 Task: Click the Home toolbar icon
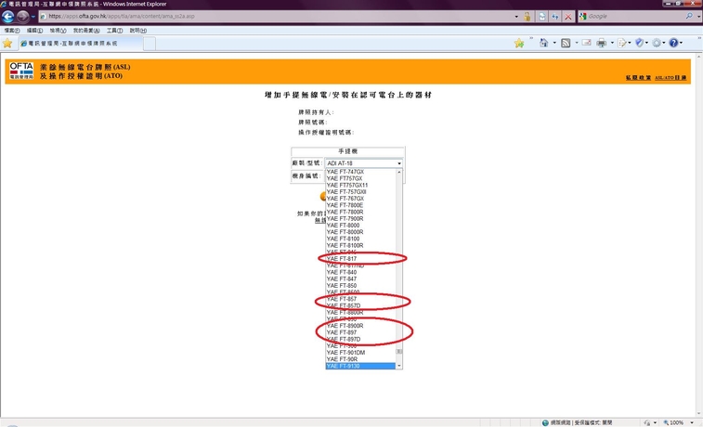click(541, 44)
